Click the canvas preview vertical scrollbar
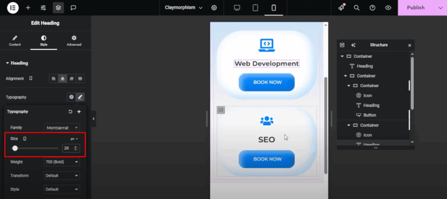Image resolution: width=447 pixels, height=199 pixels. pyautogui.click(x=326, y=125)
